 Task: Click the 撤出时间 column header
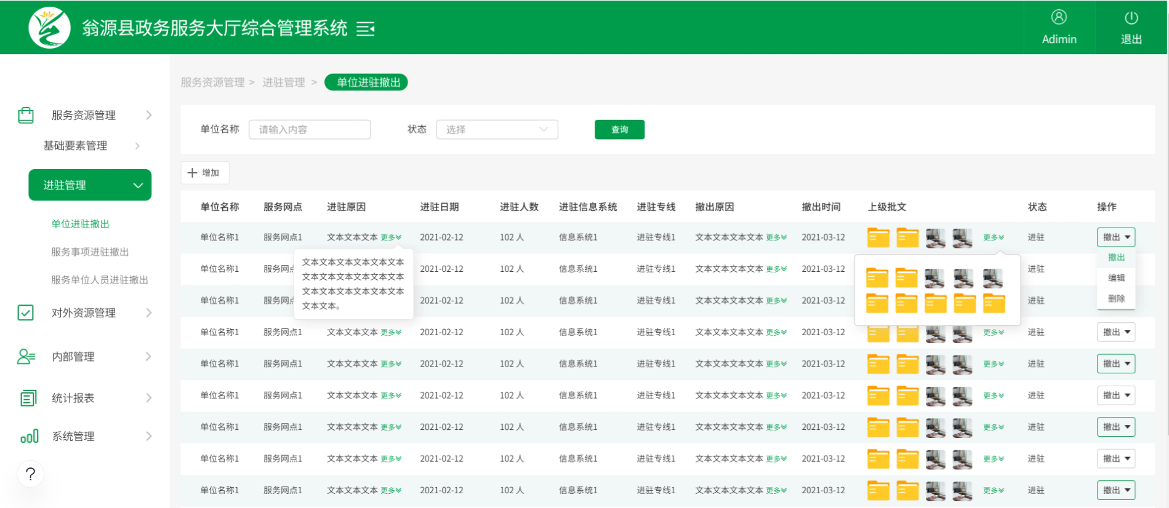(821, 207)
